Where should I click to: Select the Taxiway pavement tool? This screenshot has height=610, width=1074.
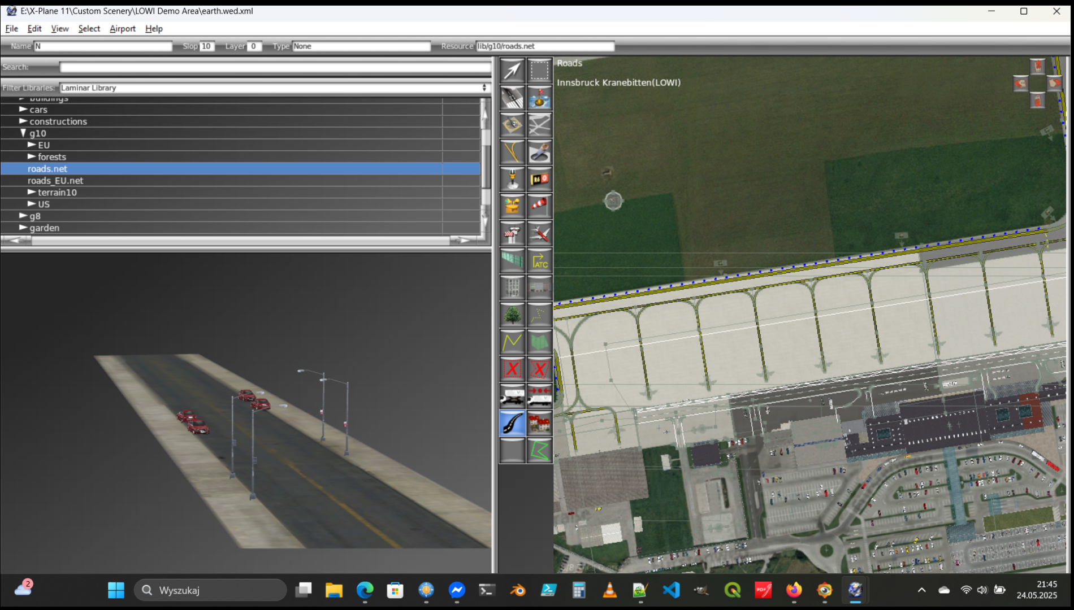[539, 125]
